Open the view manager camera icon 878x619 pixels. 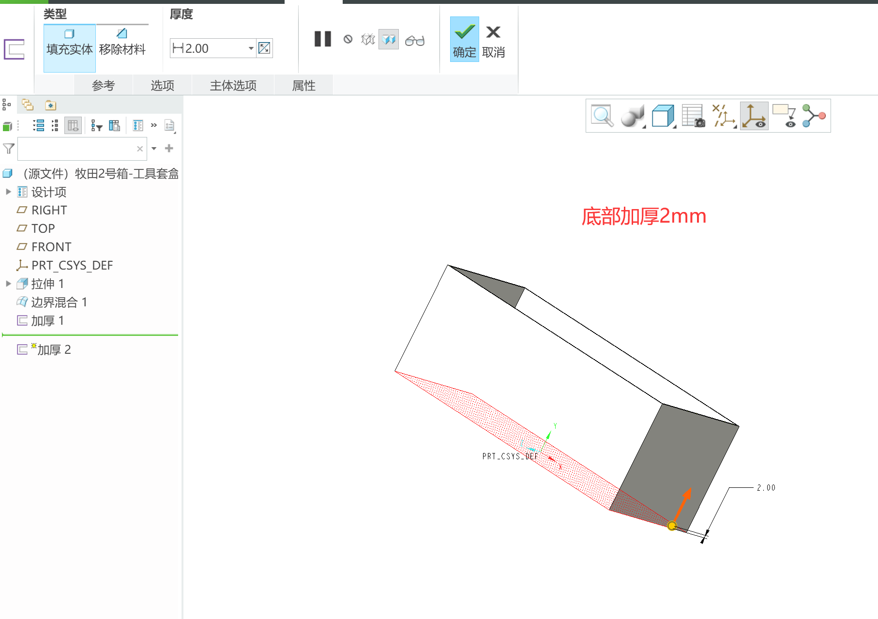693,116
